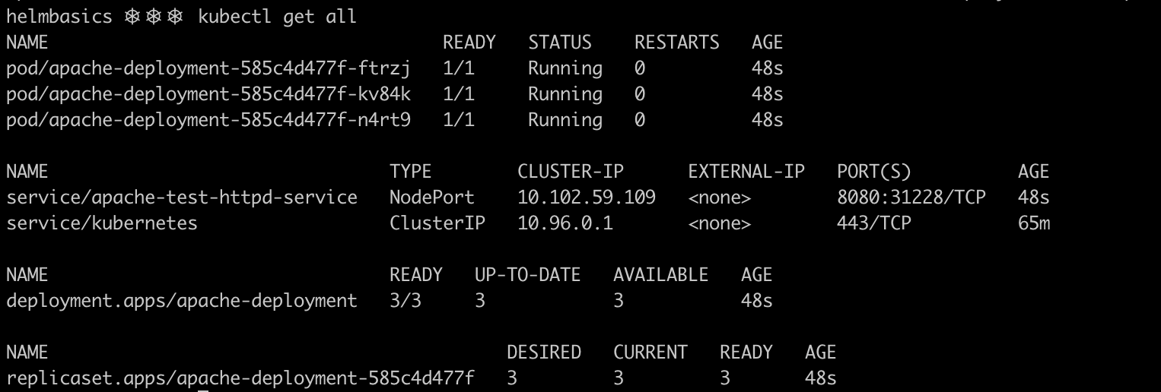The image size is (1161, 392).
Task: Click the UP-TO-DATE column header
Action: pos(528,275)
